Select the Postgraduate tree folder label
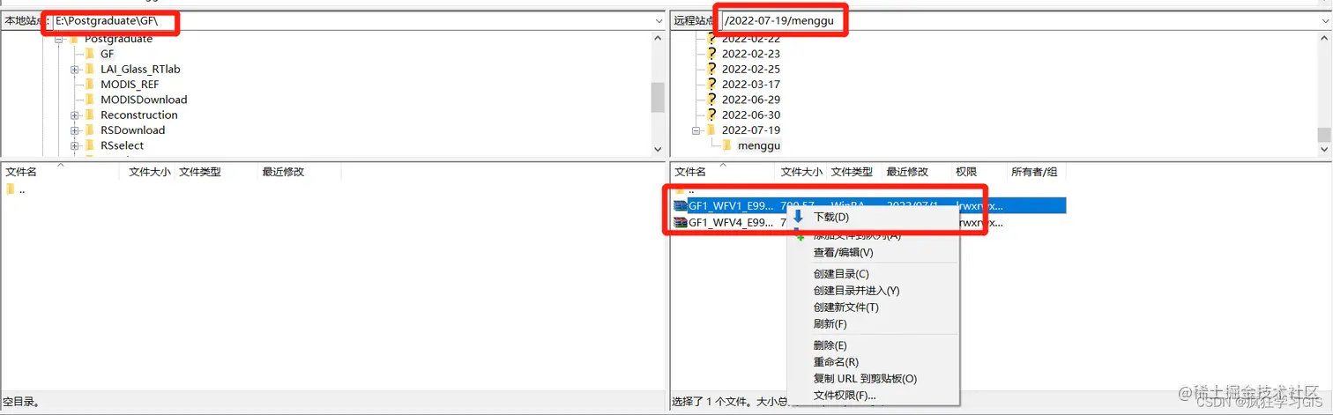 (118, 39)
